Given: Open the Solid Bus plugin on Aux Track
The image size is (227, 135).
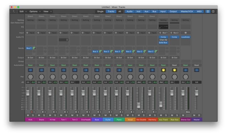Looking at the screenshot, I should 163,43.
